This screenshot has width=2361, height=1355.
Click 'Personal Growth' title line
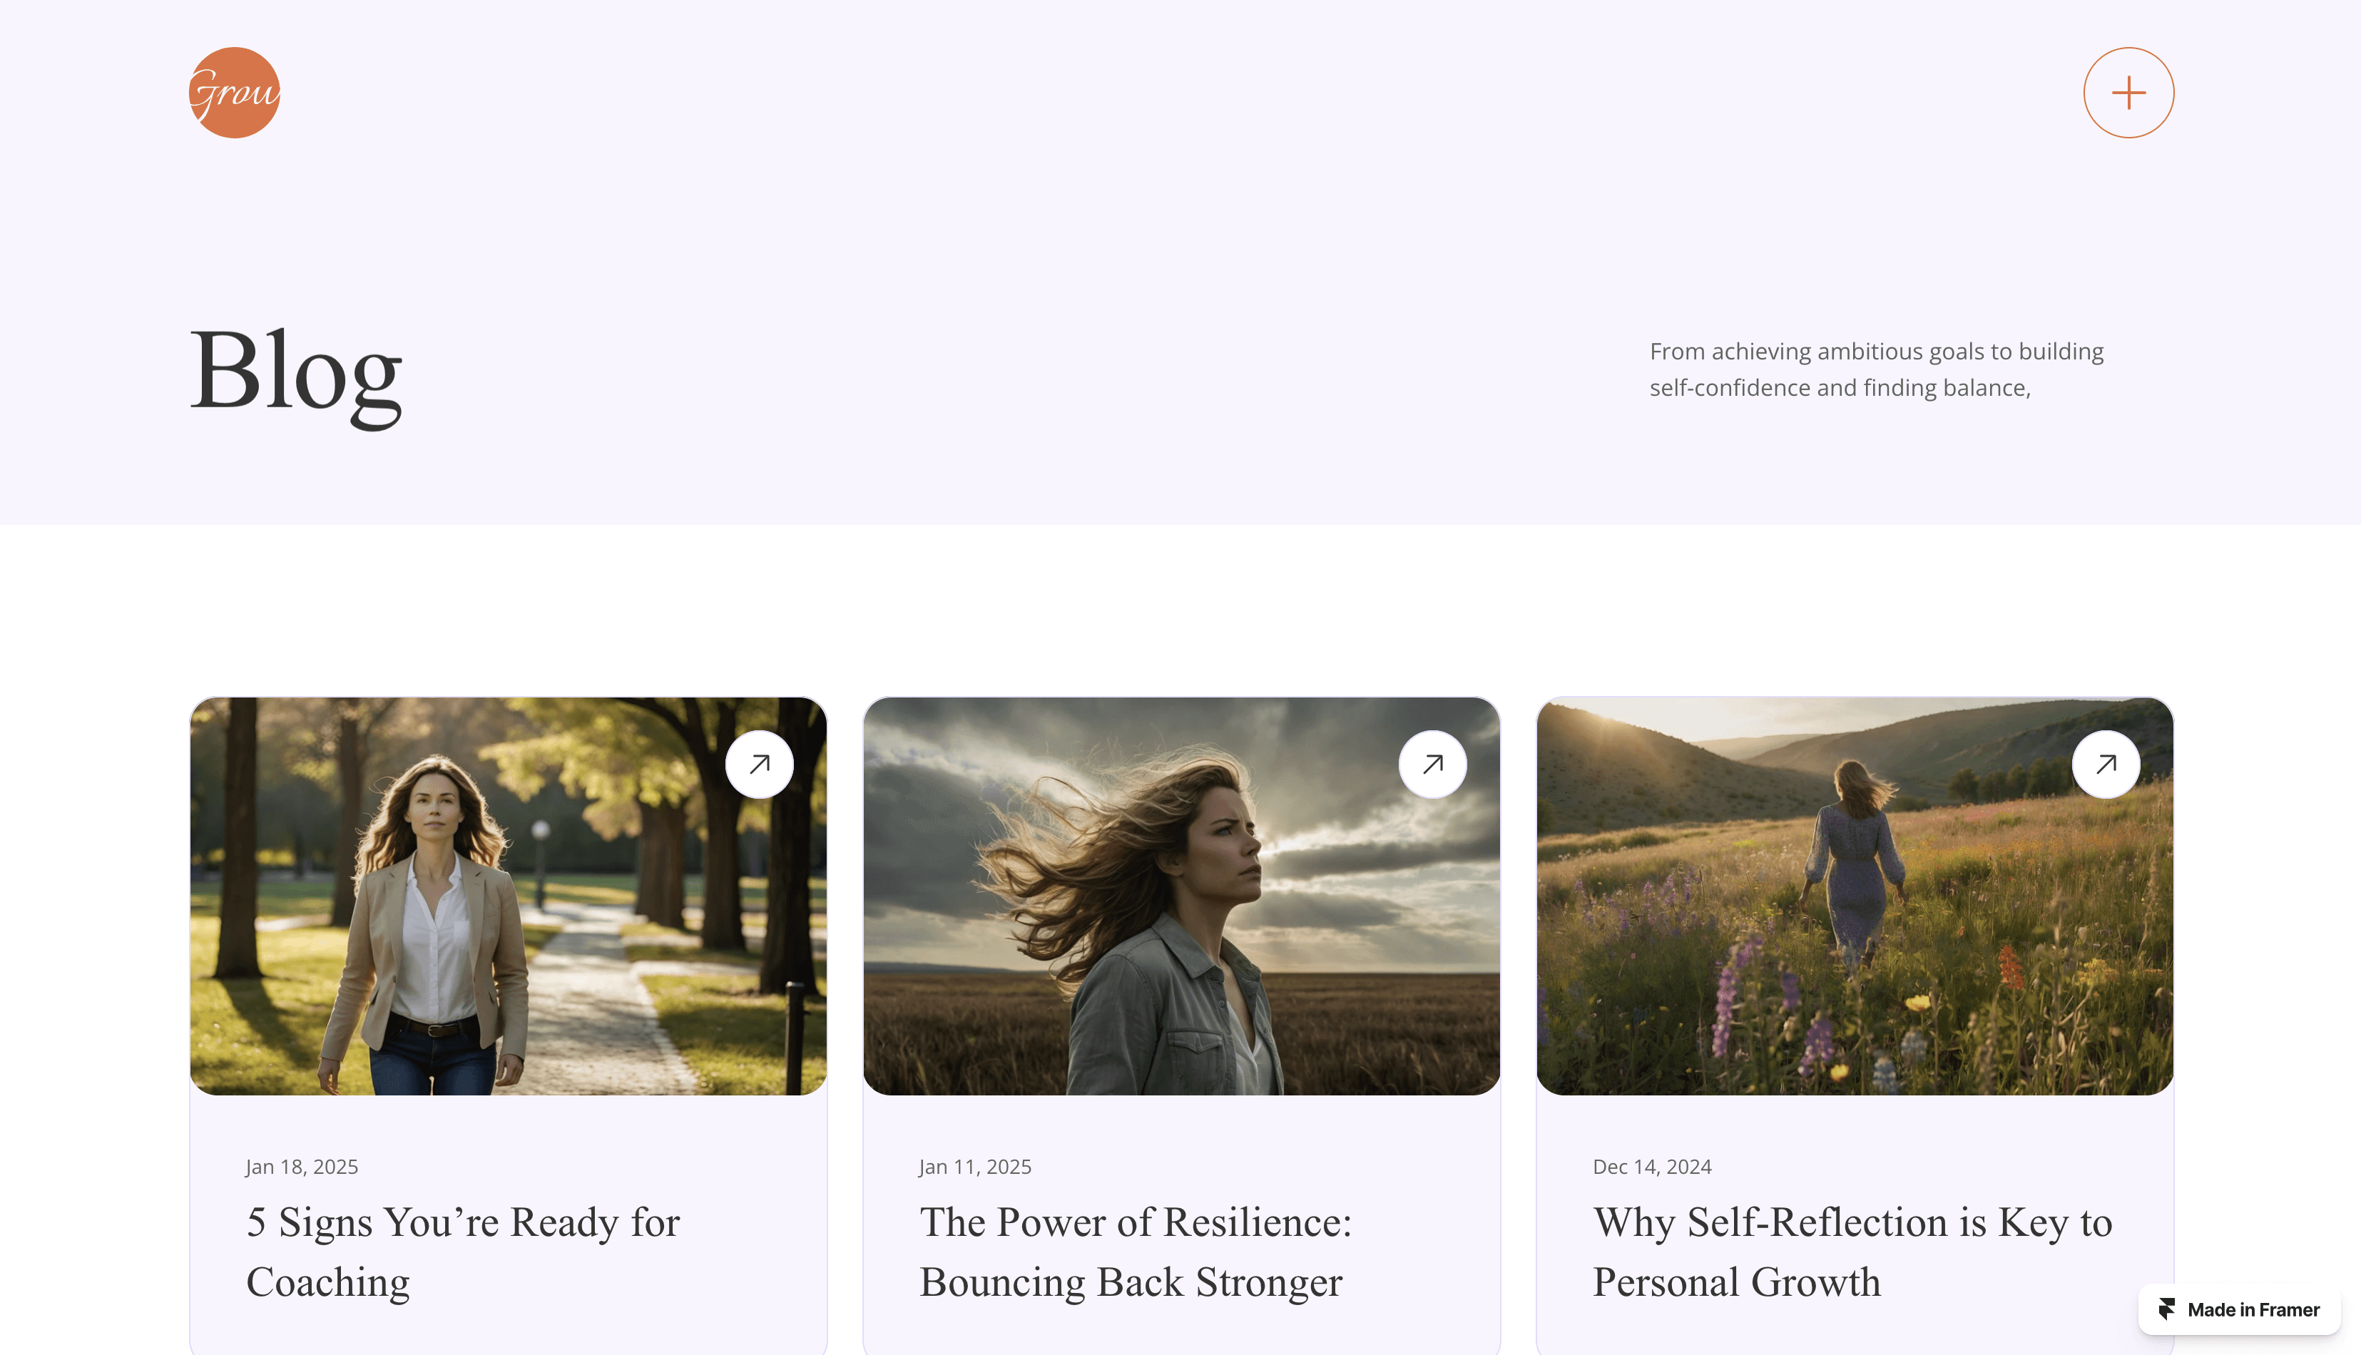point(1737,1282)
